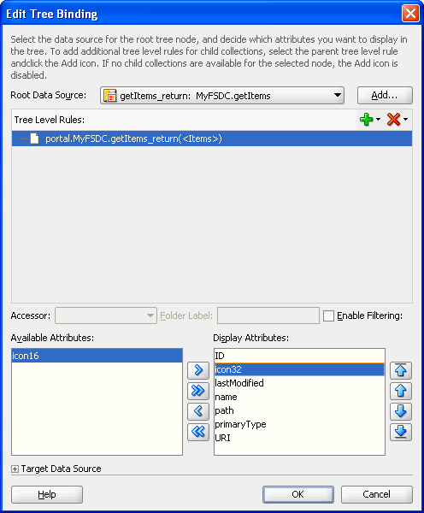Screen dimensions: 424x513
Task: Enable the Filtering checkbox
Action: click(x=328, y=315)
